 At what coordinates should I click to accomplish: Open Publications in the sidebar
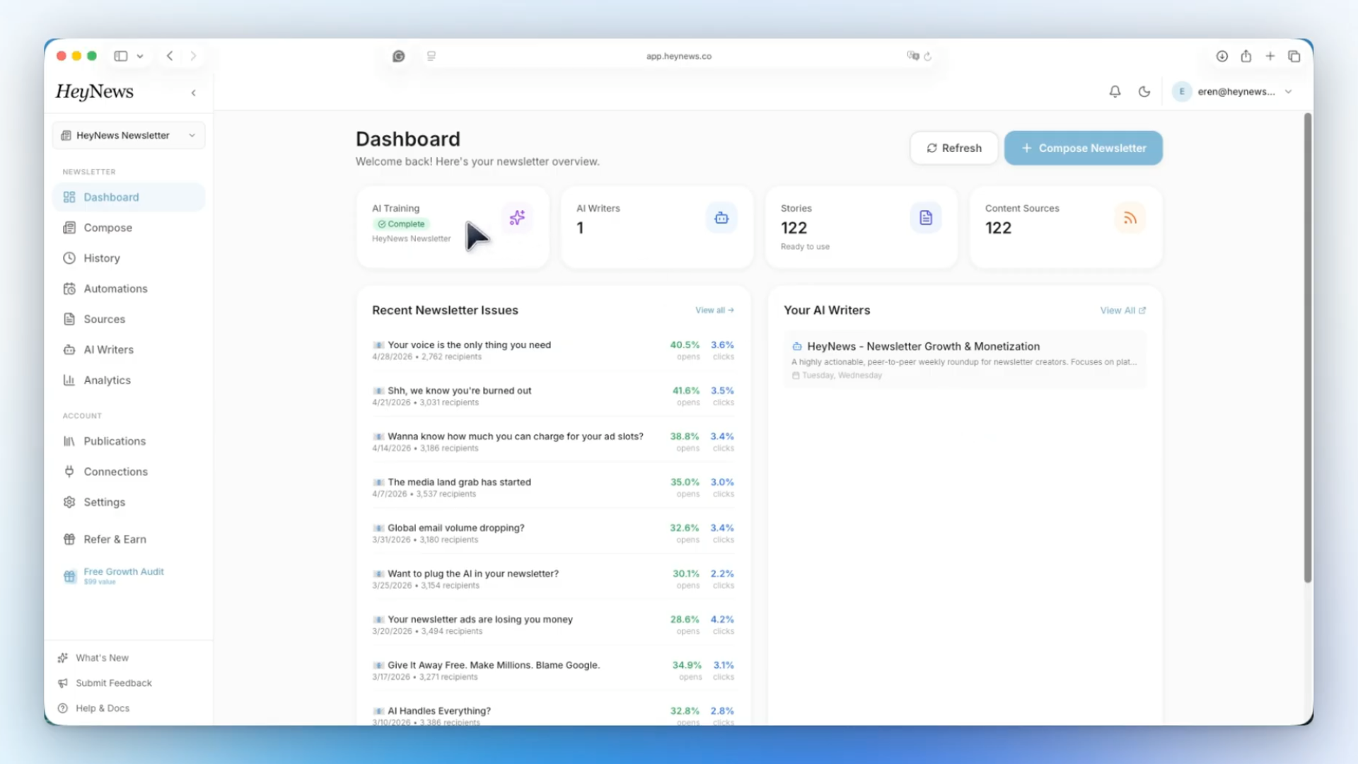click(x=129, y=440)
